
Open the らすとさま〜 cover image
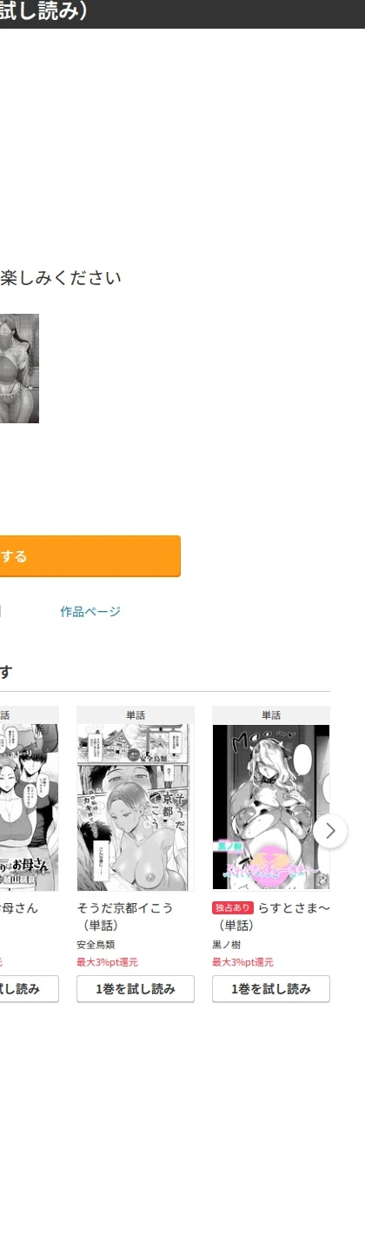click(x=271, y=807)
